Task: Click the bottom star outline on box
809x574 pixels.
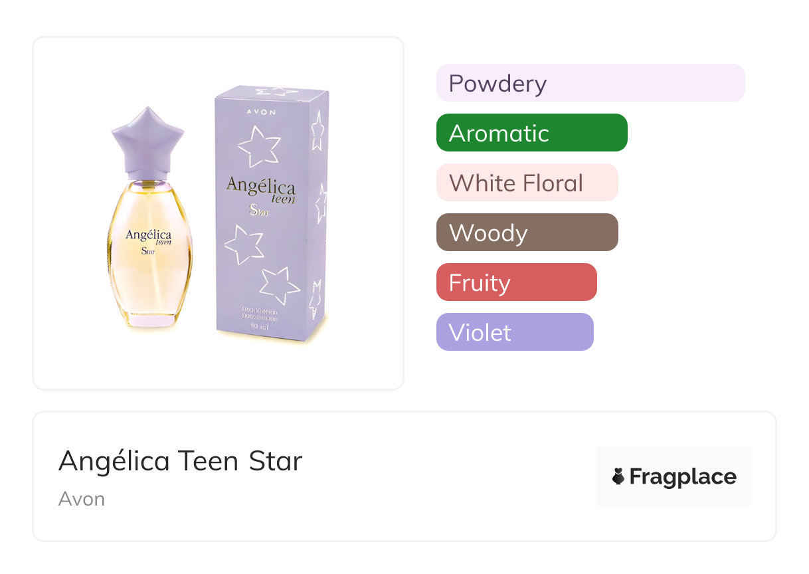Action: (280, 284)
